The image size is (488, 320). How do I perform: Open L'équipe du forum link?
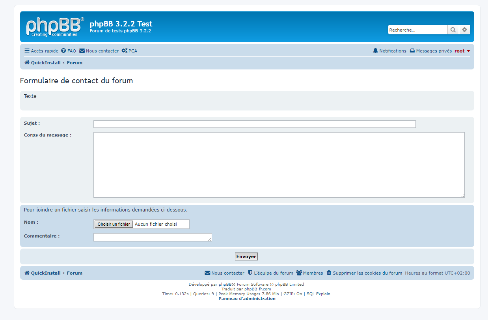click(x=270, y=273)
